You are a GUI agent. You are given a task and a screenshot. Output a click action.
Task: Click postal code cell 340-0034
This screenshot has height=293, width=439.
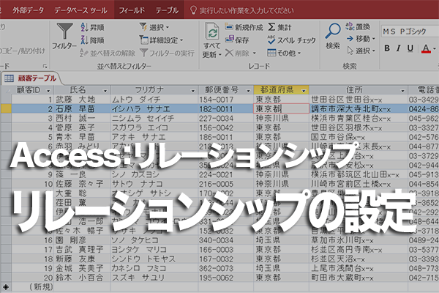point(225,240)
